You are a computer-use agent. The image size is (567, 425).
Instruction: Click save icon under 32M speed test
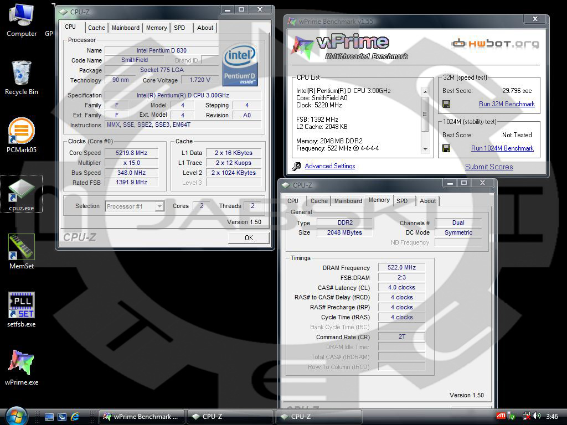click(447, 104)
